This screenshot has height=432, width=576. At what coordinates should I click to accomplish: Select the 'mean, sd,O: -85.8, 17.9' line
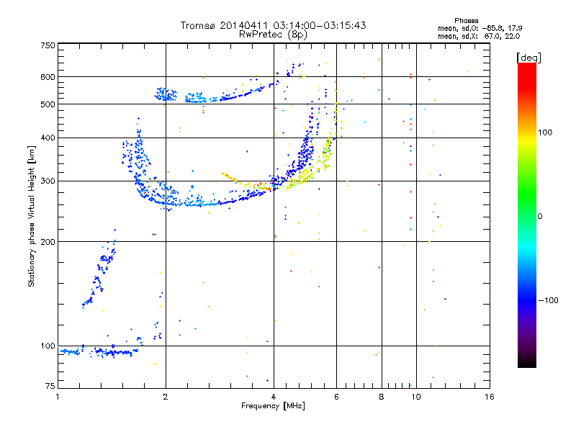(480, 28)
